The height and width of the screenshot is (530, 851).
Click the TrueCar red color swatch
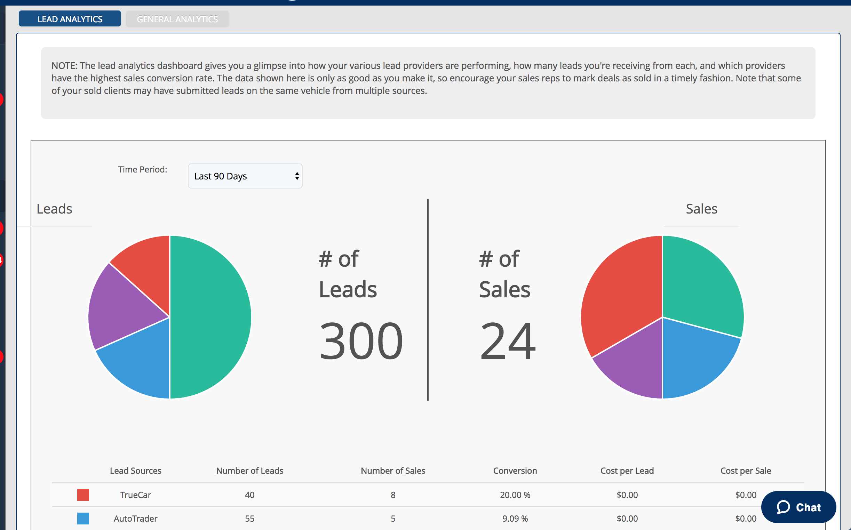[x=83, y=495]
